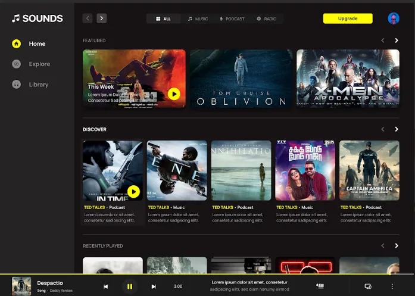Viewport: 415px width, 296px height.
Task: Show next items in DISCOVER row
Action: tap(397, 129)
